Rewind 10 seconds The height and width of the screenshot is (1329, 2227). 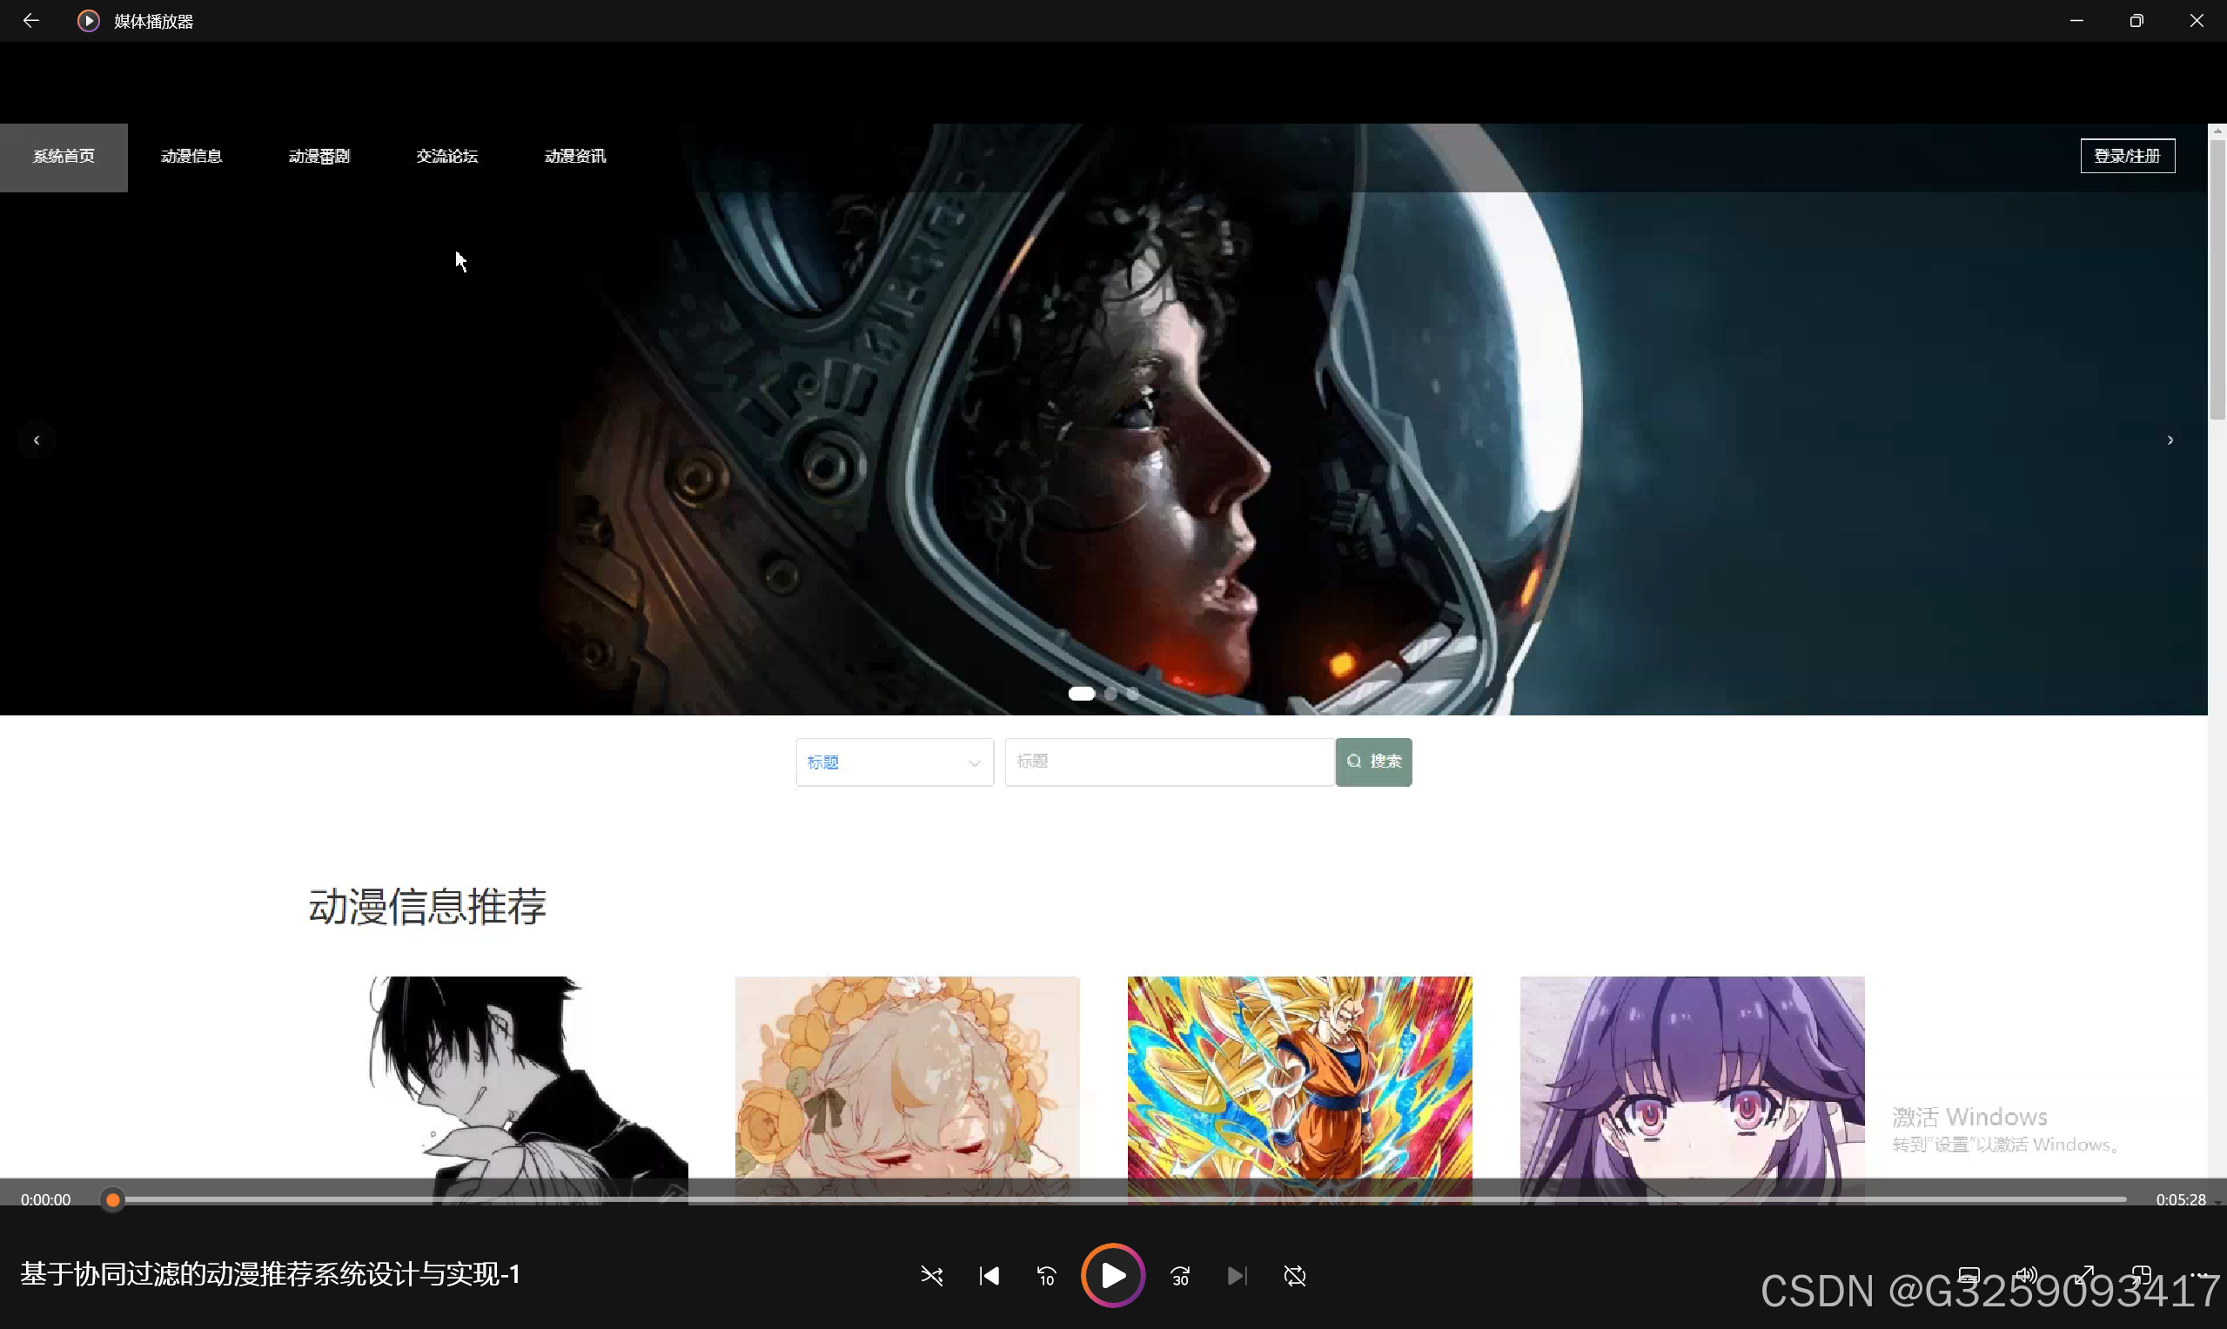click(x=1046, y=1275)
